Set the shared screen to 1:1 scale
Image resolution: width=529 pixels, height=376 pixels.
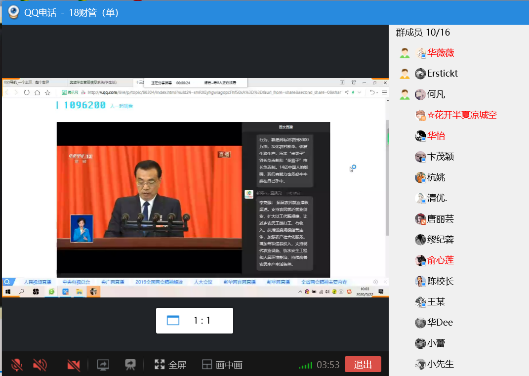pyautogui.click(x=202, y=320)
